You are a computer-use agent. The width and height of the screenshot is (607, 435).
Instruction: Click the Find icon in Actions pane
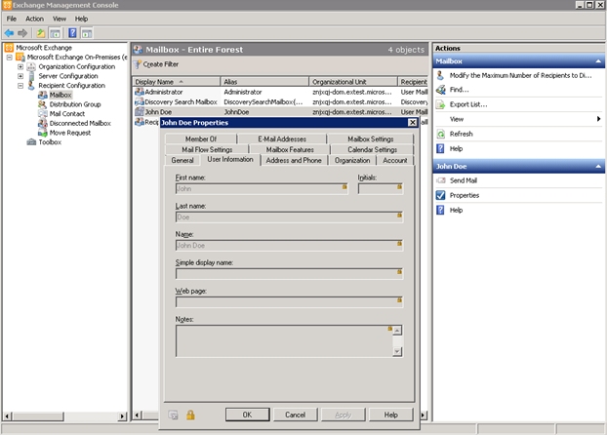[441, 90]
